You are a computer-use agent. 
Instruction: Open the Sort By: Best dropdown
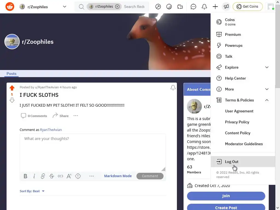(x=32, y=191)
